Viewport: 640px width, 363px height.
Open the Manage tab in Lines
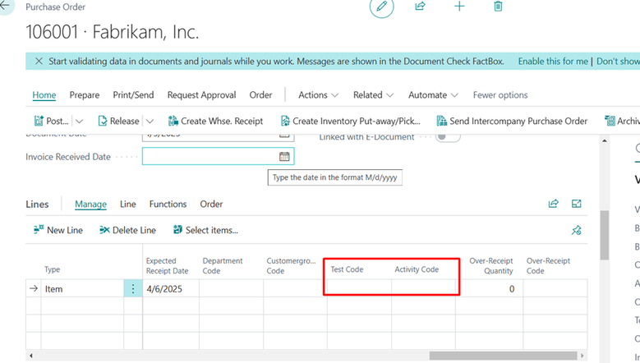tap(90, 204)
